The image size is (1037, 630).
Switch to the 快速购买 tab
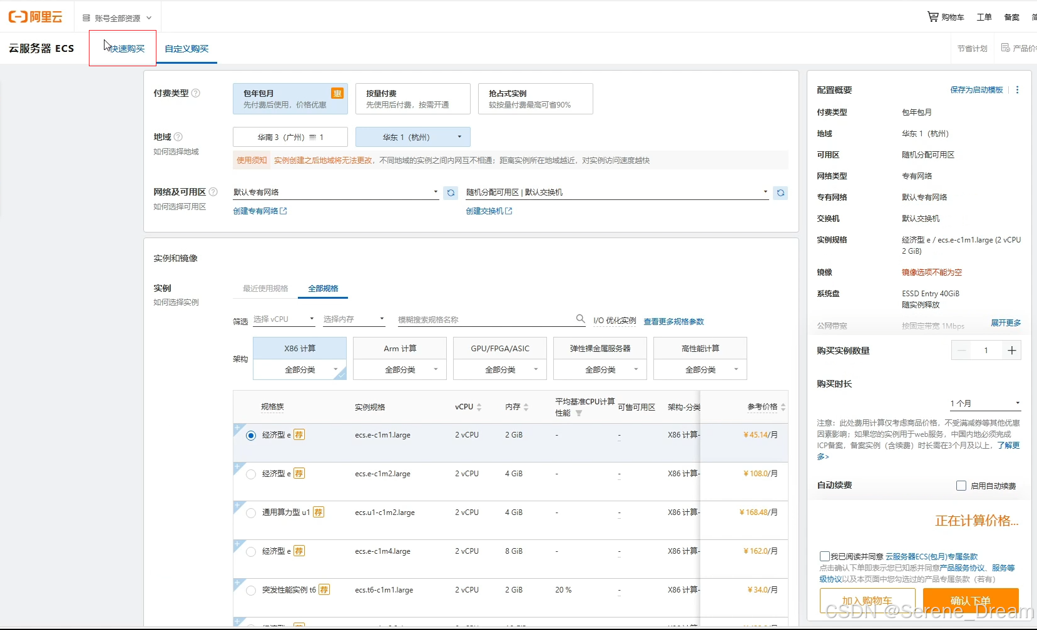pos(128,49)
